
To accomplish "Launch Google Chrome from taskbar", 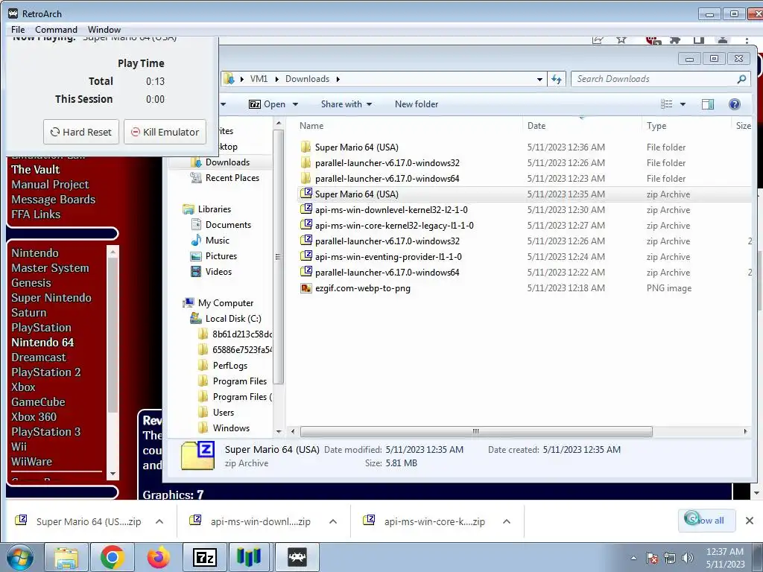I will [x=113, y=557].
